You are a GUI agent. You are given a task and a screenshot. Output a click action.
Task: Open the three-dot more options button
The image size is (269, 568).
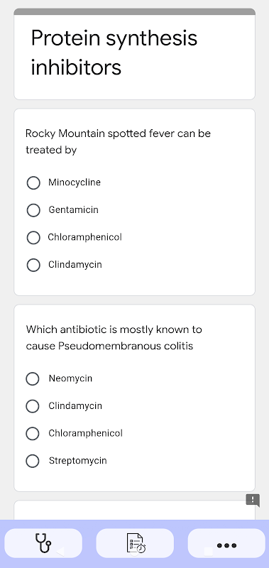coord(226,543)
